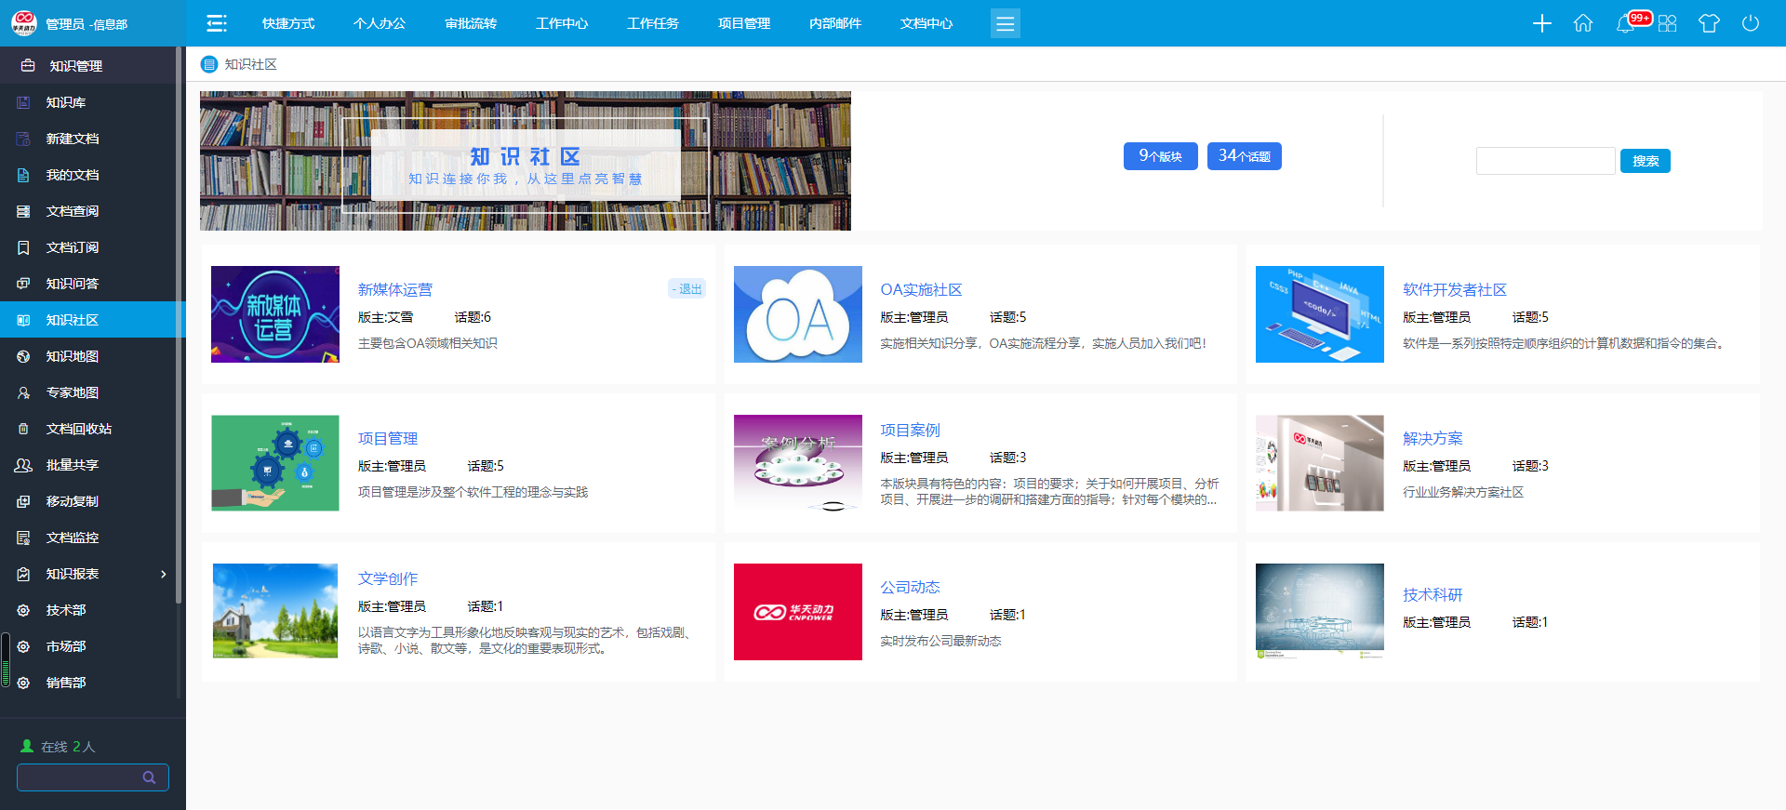
Task: Open the OA实施社区 link
Action: (921, 290)
